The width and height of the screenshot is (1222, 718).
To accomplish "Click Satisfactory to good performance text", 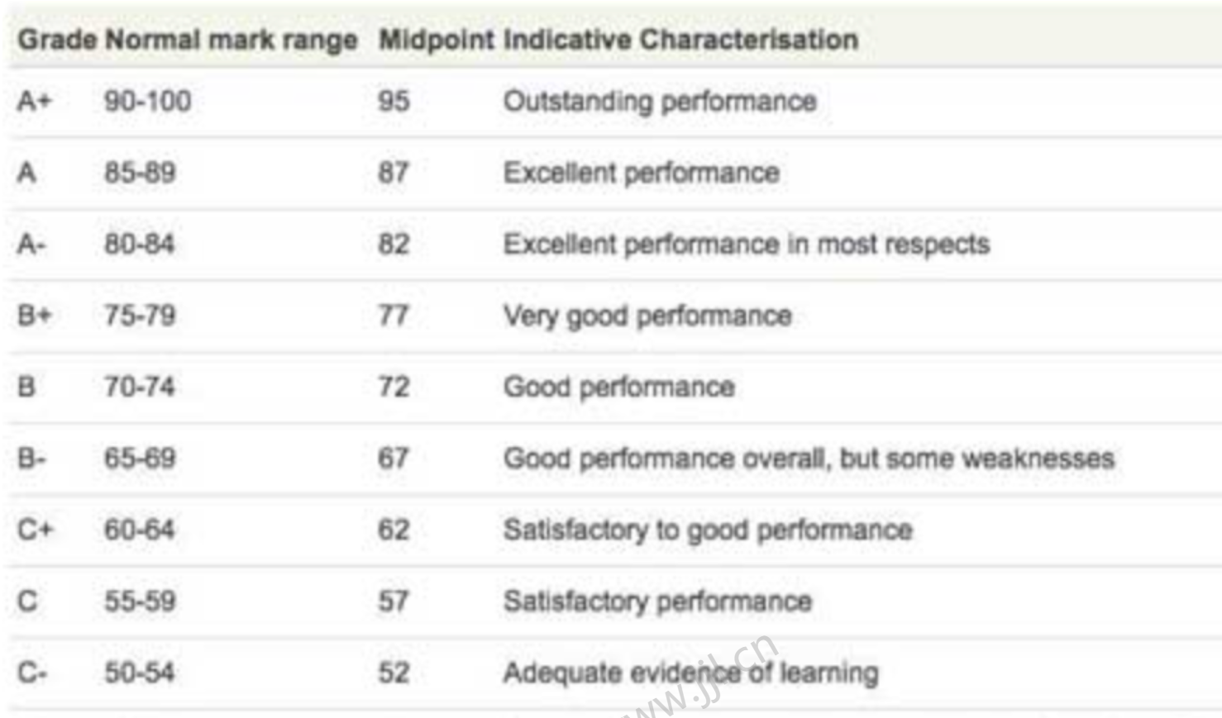I will pyautogui.click(x=707, y=530).
